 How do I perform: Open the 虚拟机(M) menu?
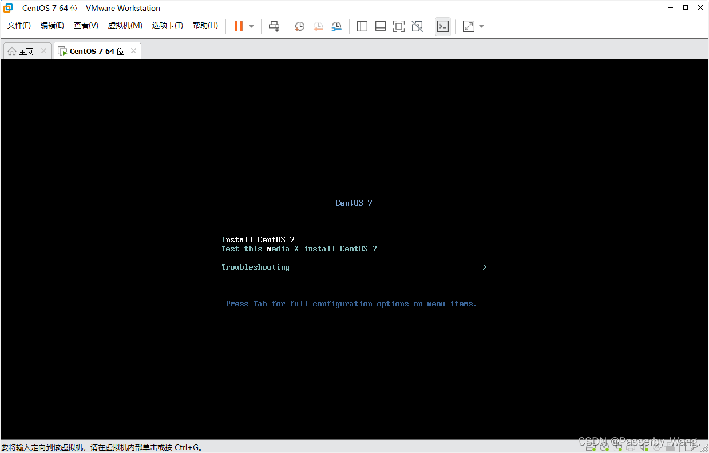pos(125,26)
